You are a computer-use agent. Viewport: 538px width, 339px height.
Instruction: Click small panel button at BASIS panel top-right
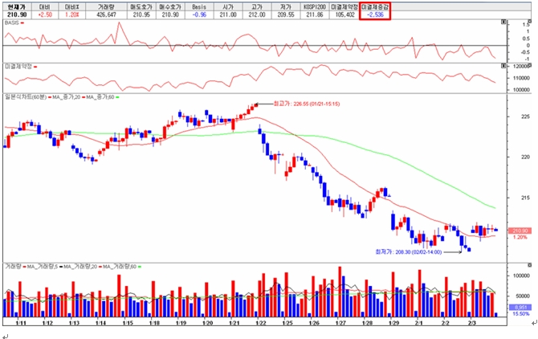point(503,22)
